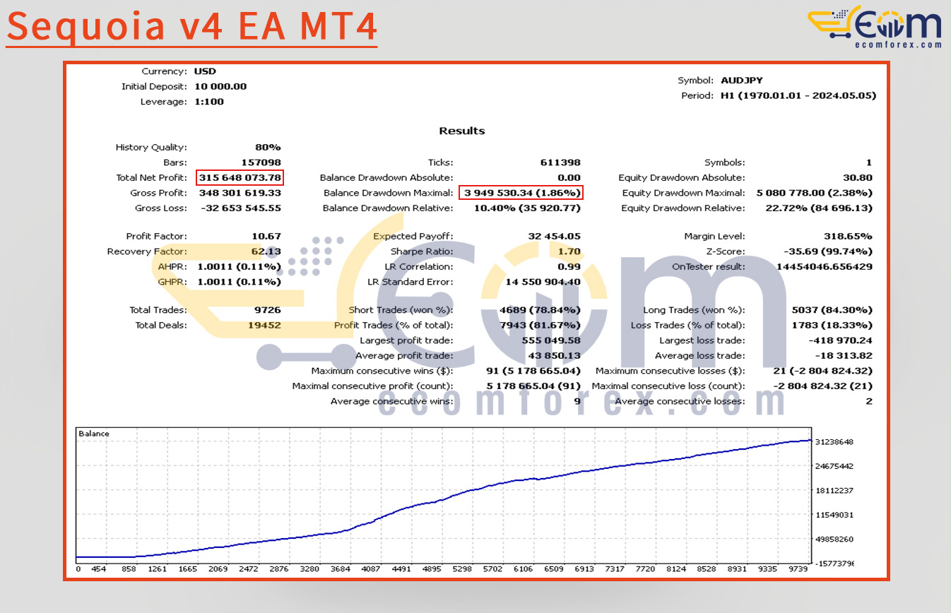Click the Sharpe Ratio label
The image size is (951, 613).
click(x=422, y=251)
